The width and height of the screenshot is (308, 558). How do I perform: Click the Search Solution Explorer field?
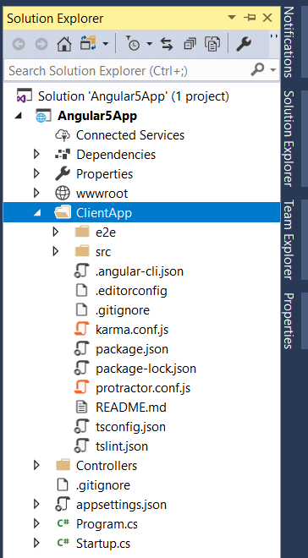tap(129, 70)
